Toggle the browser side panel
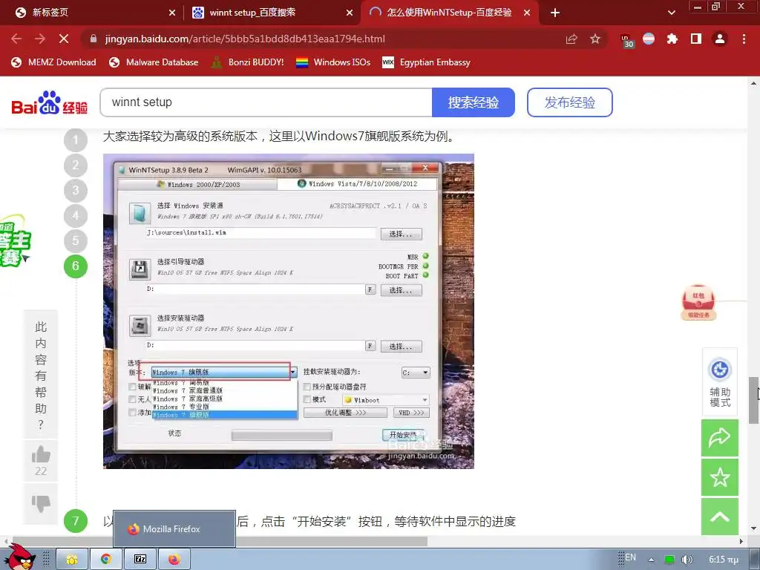760x570 pixels. pos(696,39)
